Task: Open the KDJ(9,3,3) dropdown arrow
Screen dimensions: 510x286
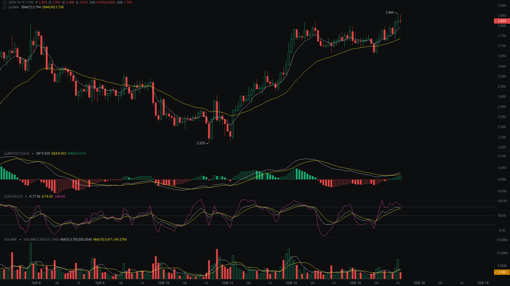Action: coord(26,197)
